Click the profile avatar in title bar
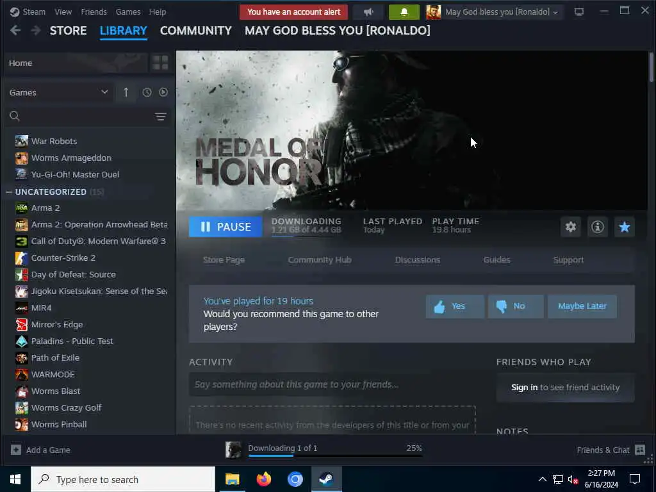Screen dimensions: 656x492 [x=434, y=12]
